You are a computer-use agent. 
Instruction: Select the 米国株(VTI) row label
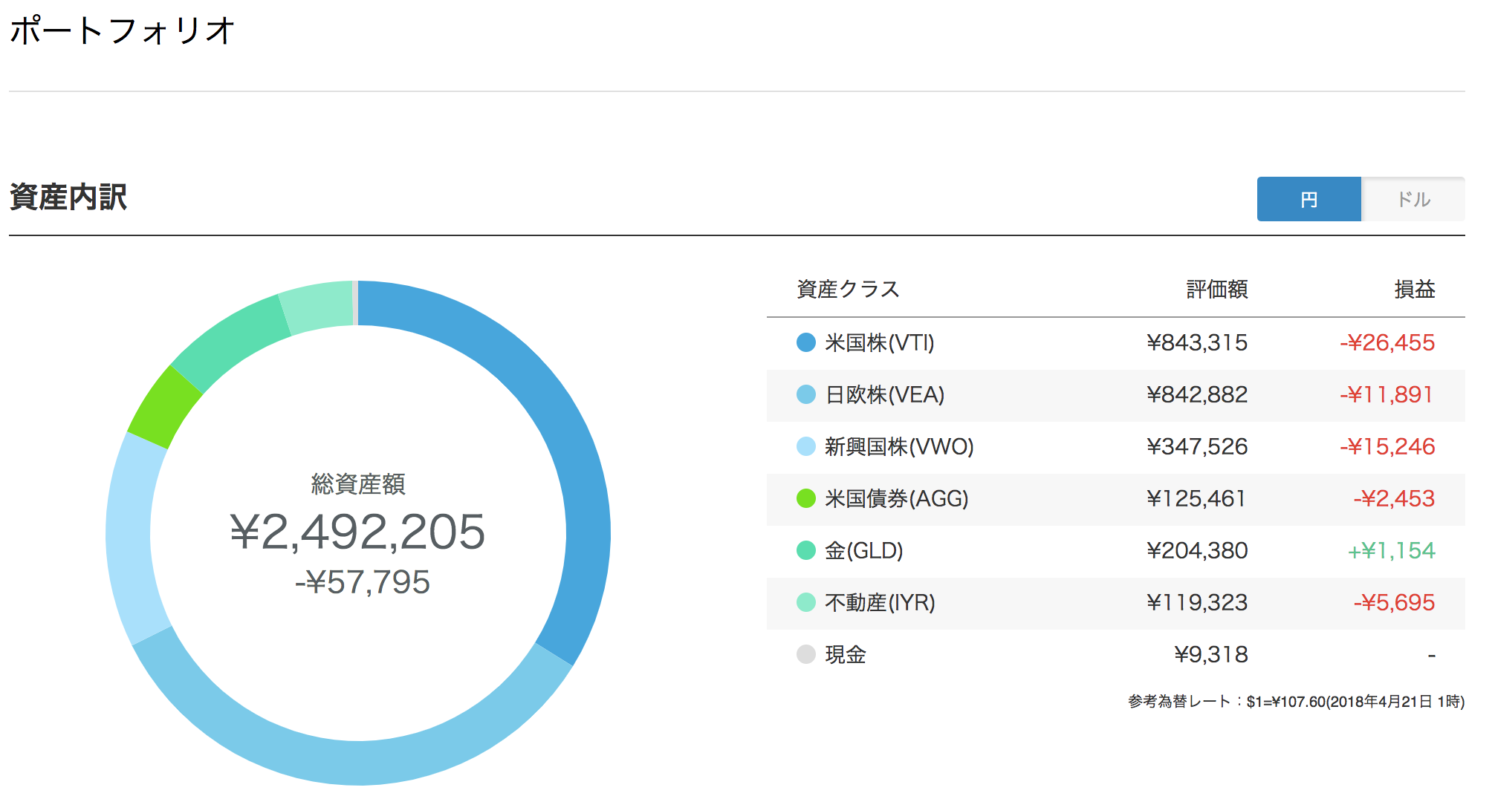pyautogui.click(x=880, y=342)
